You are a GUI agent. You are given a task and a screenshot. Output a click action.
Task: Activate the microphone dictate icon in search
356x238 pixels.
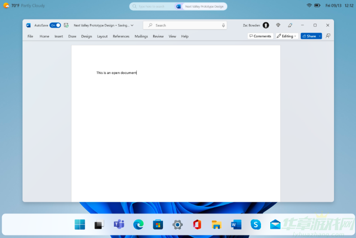(223, 25)
